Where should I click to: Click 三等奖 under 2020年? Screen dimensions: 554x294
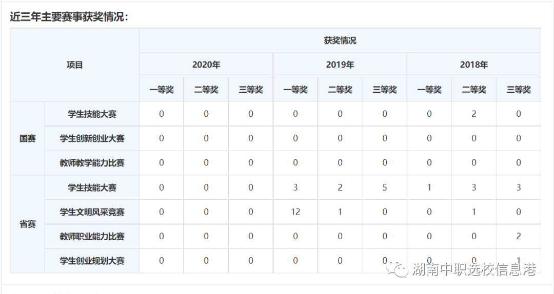pyautogui.click(x=250, y=90)
